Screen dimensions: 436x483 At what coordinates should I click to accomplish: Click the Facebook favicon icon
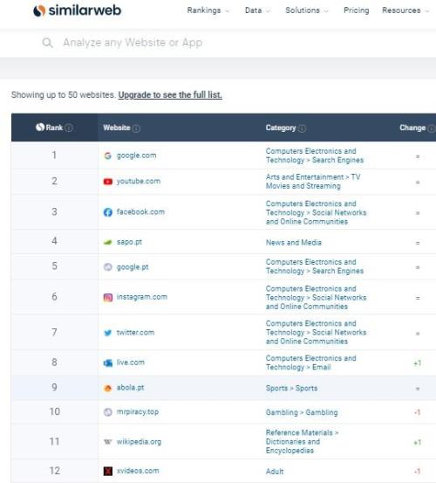pyautogui.click(x=107, y=212)
